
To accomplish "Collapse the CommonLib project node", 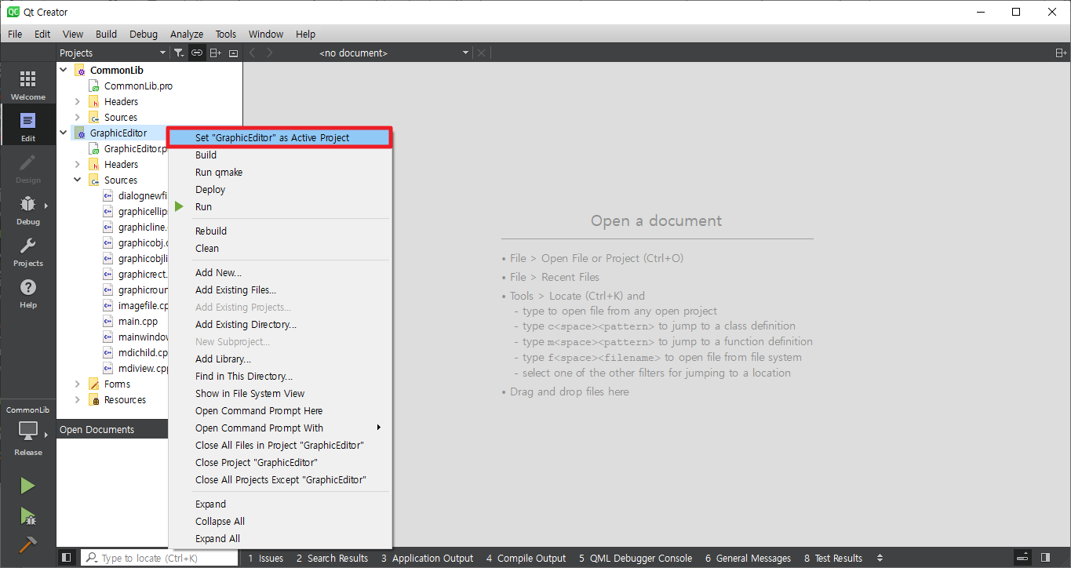I will [x=64, y=70].
